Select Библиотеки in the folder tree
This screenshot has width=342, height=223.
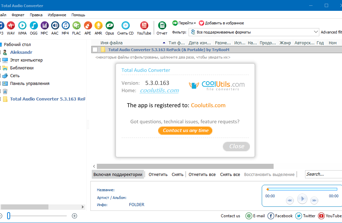(x=22, y=68)
